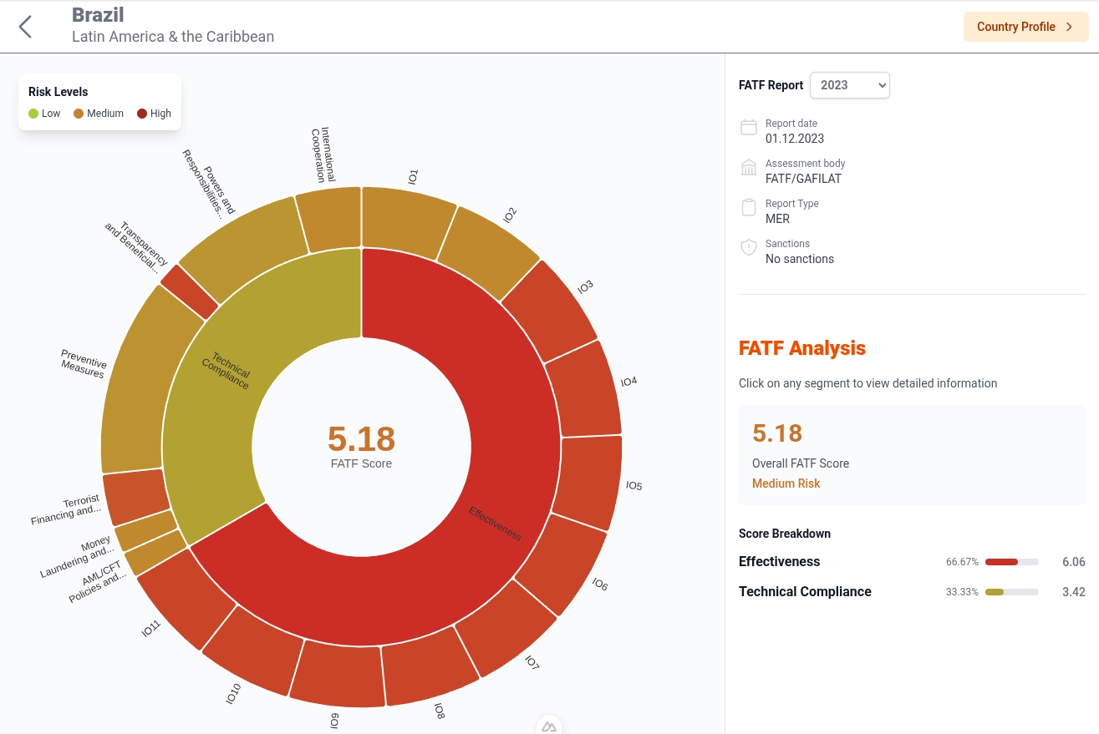Viewport: 1099px width, 734px height.
Task: Click the Medium risk legend dot
Action: pos(79,114)
